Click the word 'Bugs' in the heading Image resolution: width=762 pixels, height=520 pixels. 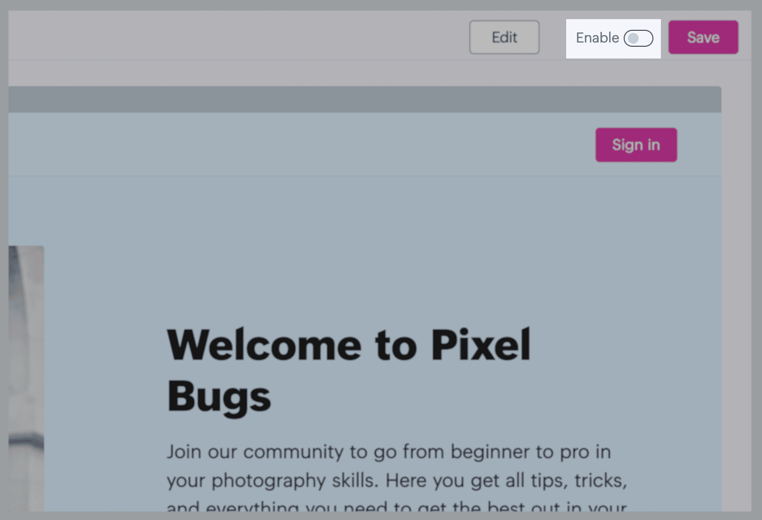pyautogui.click(x=219, y=397)
